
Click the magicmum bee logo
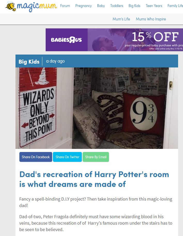pos(31,6)
